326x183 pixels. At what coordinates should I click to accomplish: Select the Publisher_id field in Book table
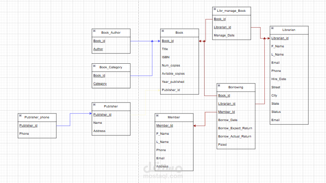(179, 90)
